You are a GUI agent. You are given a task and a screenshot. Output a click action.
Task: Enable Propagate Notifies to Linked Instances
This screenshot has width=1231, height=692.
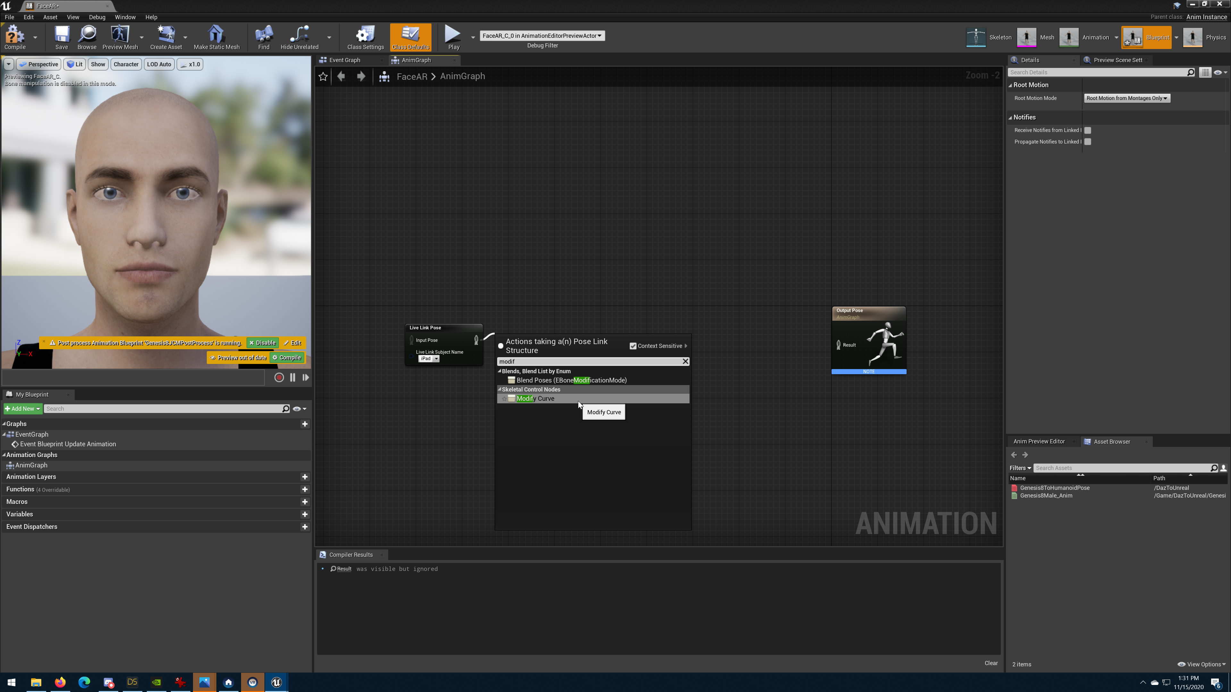[1088, 142]
